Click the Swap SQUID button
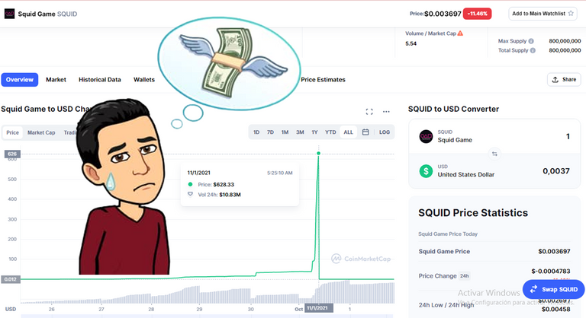This screenshot has width=586, height=318. click(553, 289)
